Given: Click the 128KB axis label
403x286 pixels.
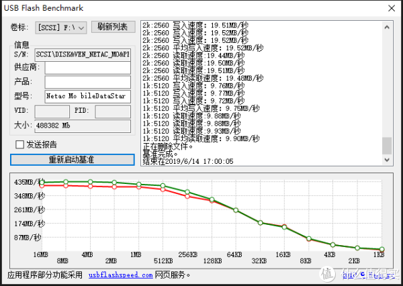Looking at the screenshot, I should tap(212, 261).
